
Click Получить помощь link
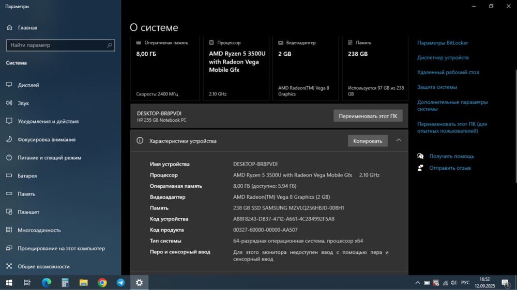451,156
